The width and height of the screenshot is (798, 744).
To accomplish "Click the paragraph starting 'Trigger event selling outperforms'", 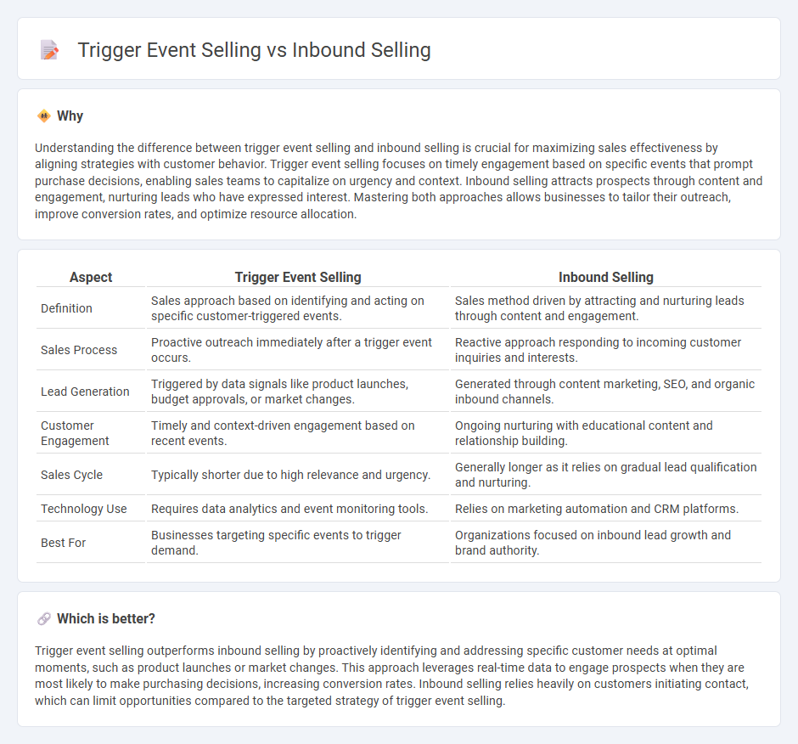I will (392, 676).
